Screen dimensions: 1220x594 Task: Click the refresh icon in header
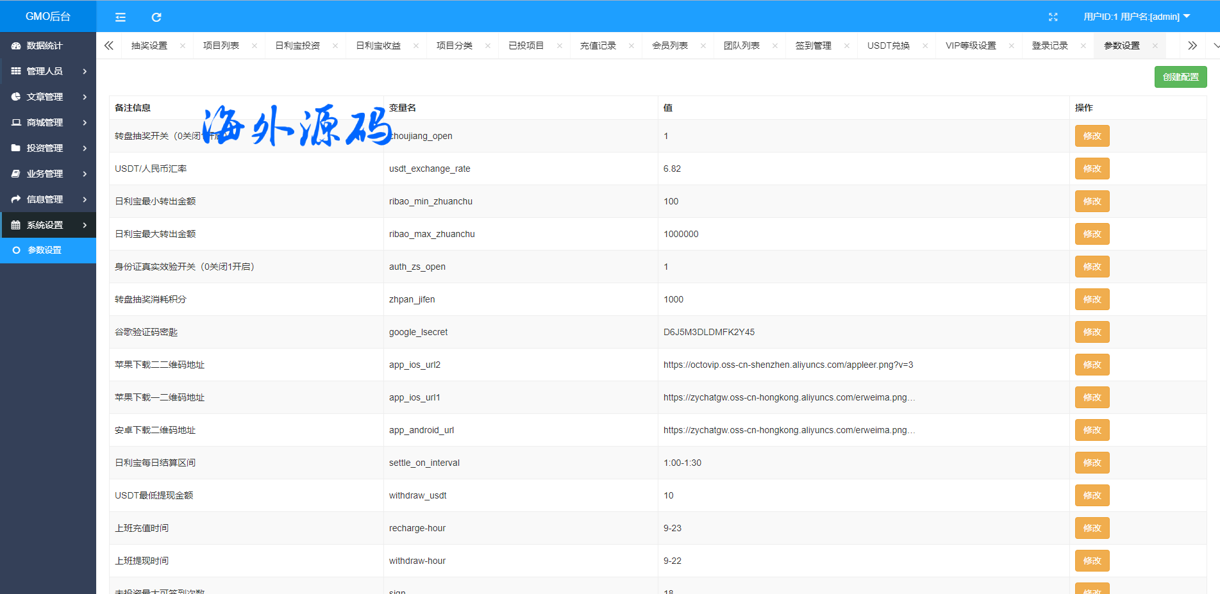[156, 17]
